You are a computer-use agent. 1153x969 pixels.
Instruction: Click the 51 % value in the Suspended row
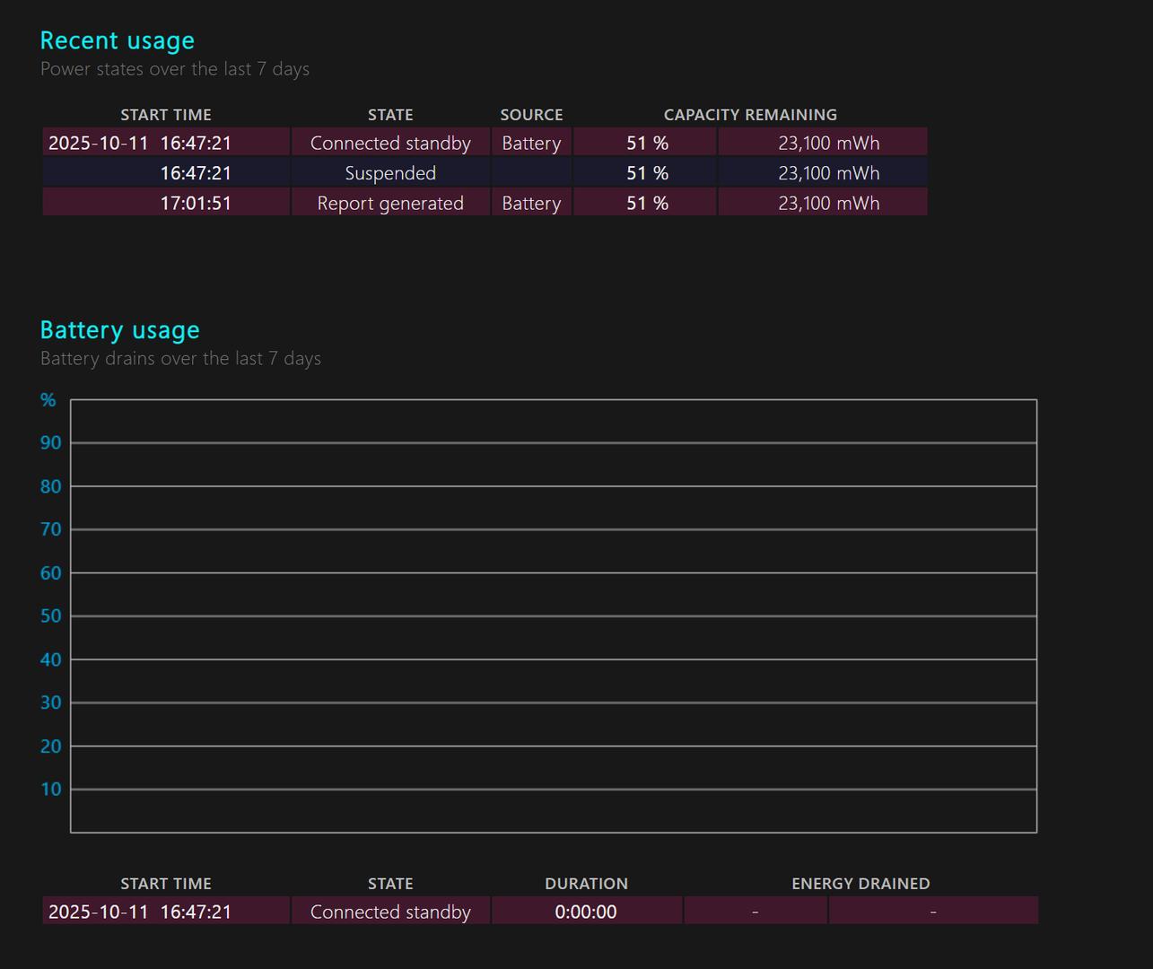point(647,173)
